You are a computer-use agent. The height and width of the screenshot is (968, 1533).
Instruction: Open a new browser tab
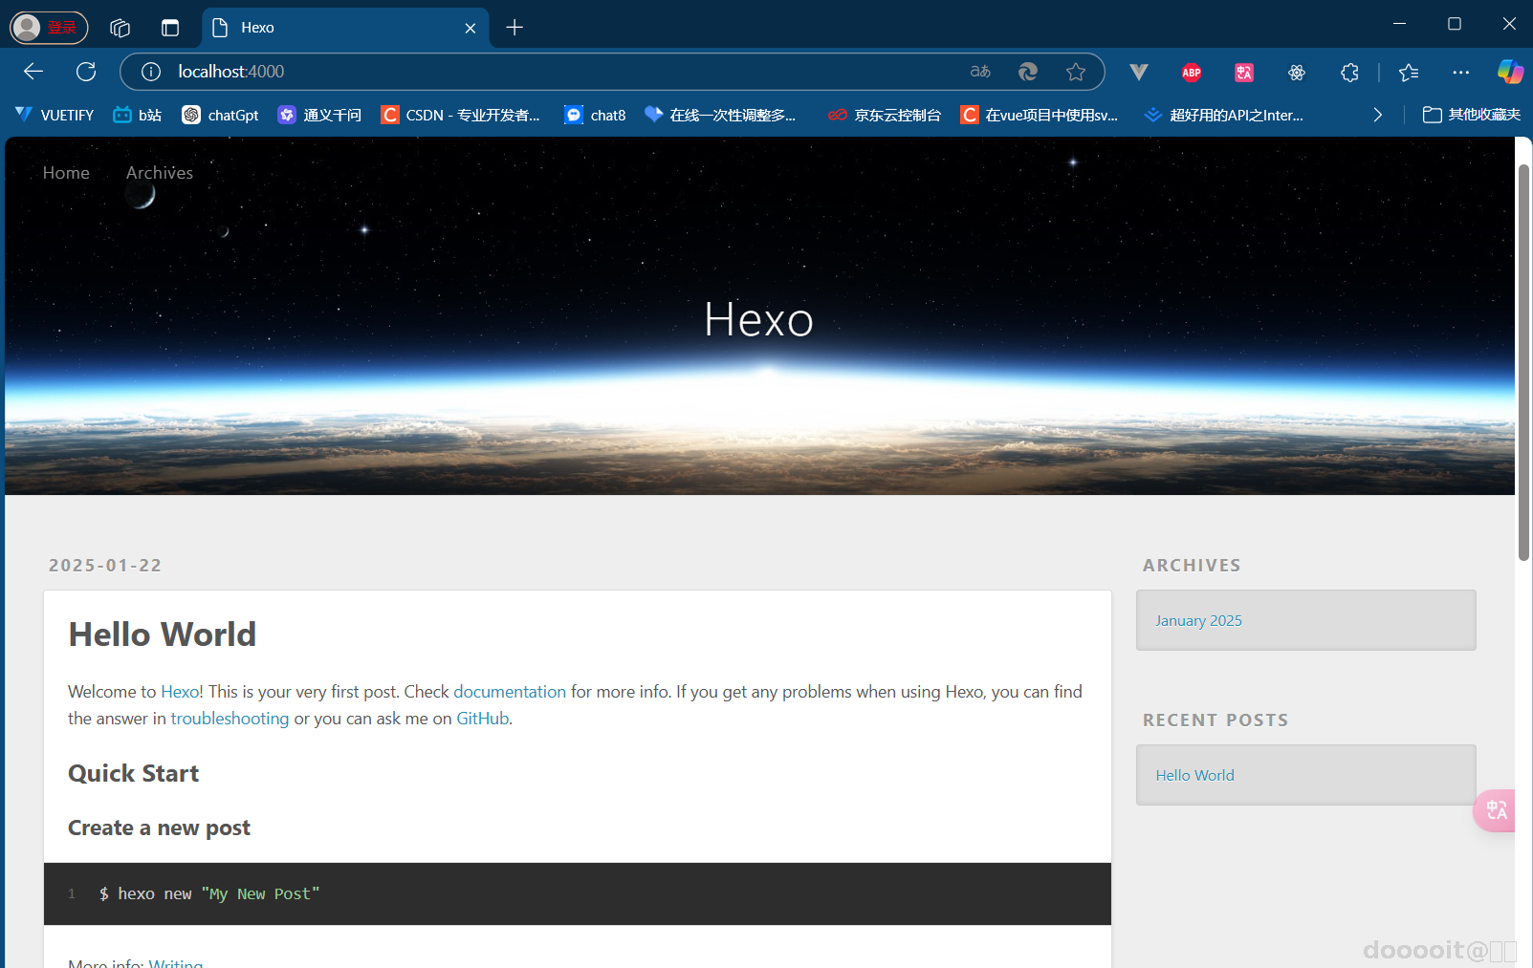point(515,28)
